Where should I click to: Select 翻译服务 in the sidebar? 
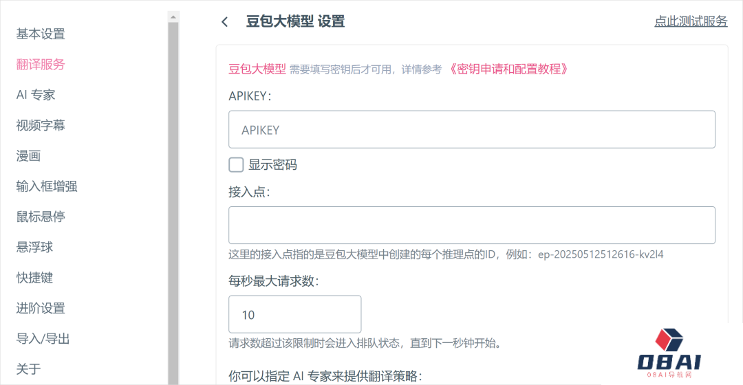pos(41,65)
